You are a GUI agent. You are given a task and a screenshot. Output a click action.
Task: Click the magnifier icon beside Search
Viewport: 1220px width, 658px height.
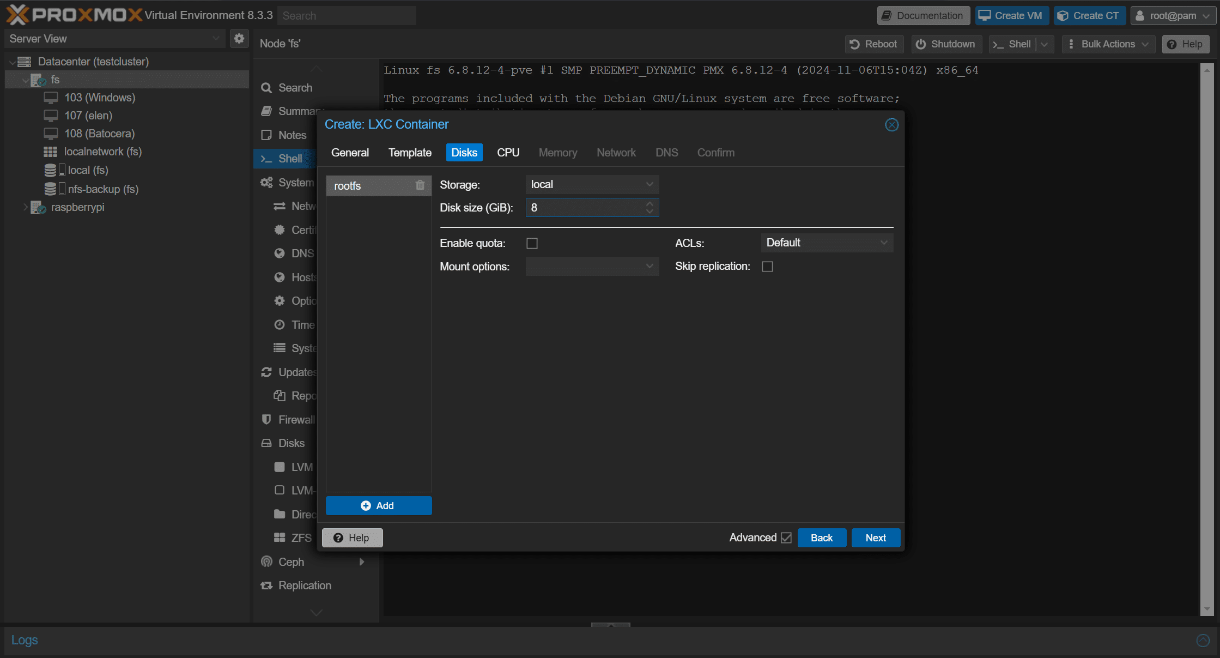tap(266, 88)
